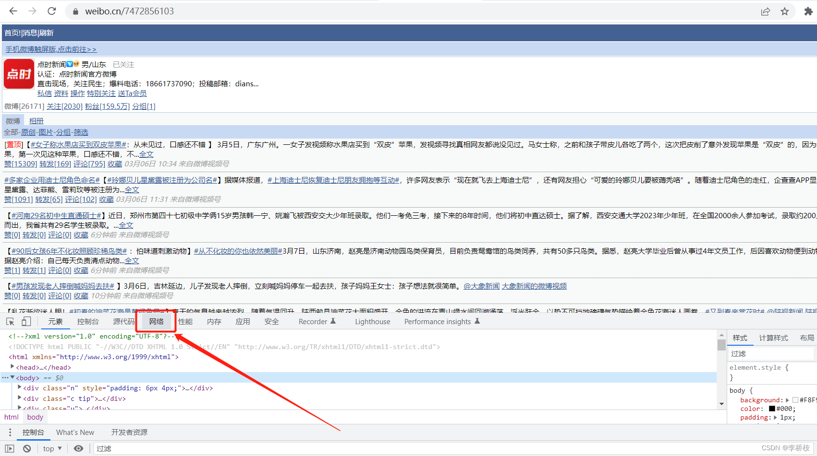The image size is (817, 456).
Task: Open the 筛选 filter link
Action: click(x=81, y=132)
